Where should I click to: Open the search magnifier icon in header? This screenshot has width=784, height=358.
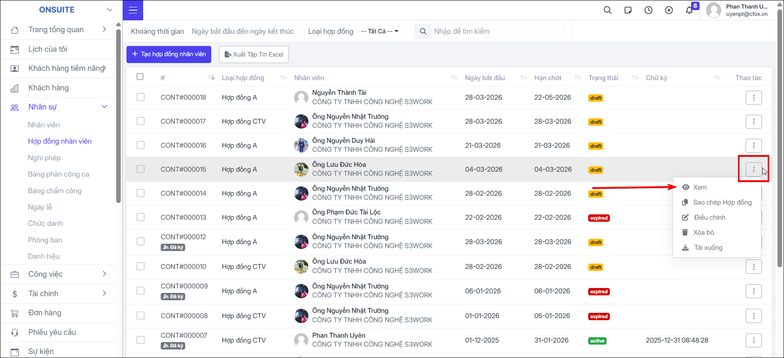tap(608, 10)
